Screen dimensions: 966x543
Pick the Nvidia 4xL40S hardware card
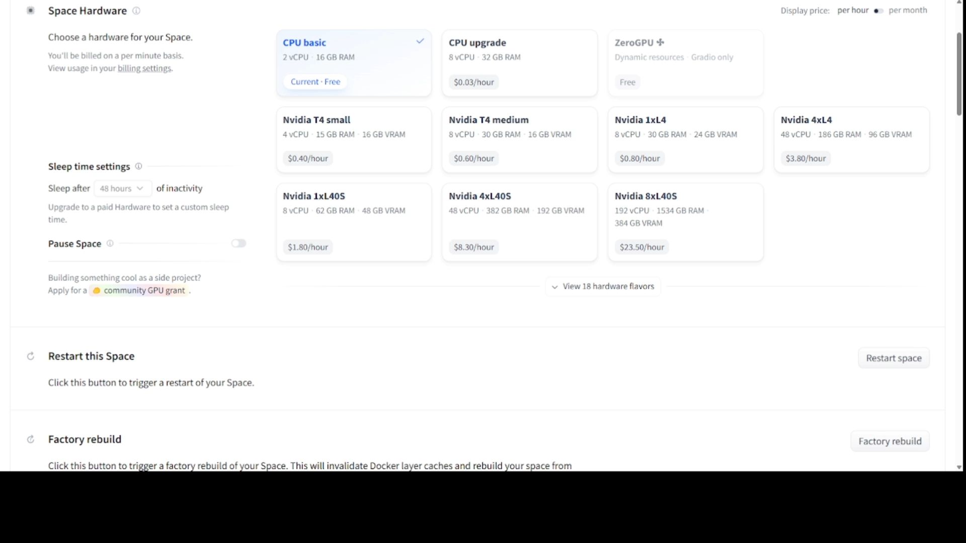click(519, 222)
